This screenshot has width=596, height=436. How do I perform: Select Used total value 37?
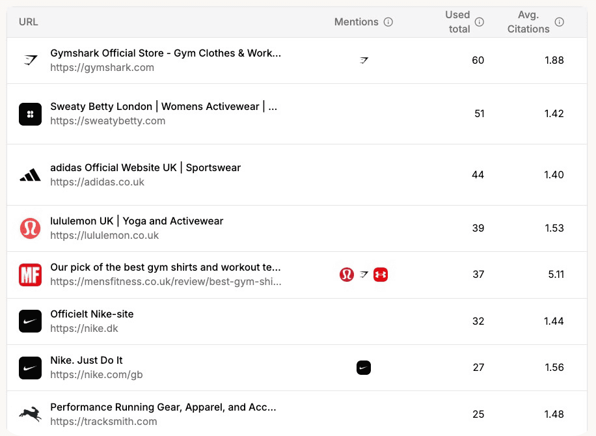[478, 275]
